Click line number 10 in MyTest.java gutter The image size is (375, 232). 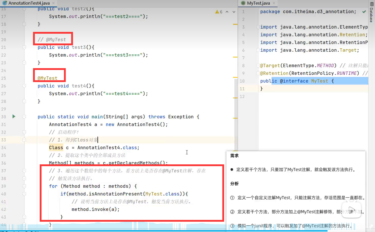coord(242,81)
